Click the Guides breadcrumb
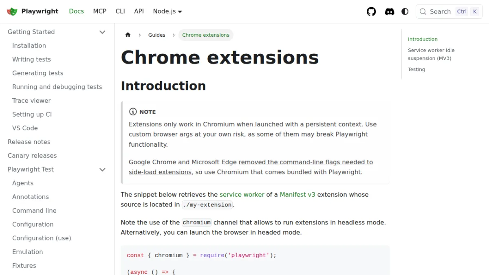This screenshot has width=489, height=275. pyautogui.click(x=157, y=35)
